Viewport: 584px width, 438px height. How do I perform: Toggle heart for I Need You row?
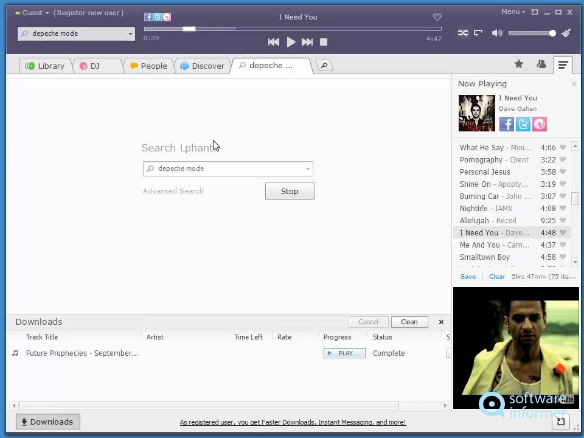click(x=563, y=233)
